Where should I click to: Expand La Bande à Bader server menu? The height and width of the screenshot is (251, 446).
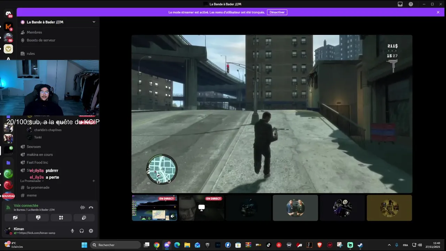click(x=94, y=22)
